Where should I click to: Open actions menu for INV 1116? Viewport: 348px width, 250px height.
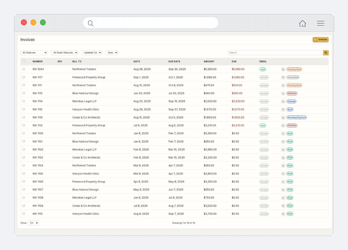tap(283, 117)
